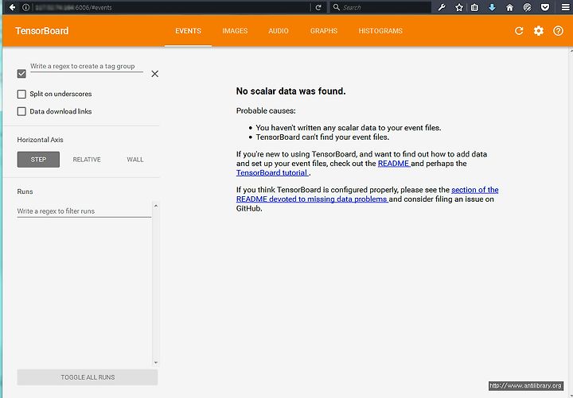Image resolution: width=573 pixels, height=398 pixels.
Task: Select STEP horizontal axis option
Action: [x=38, y=160]
